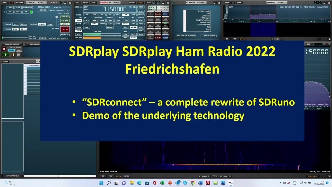Select AudioRecorder in the plugins list
Viewport: 332px width, 187px height.
pos(204,11)
